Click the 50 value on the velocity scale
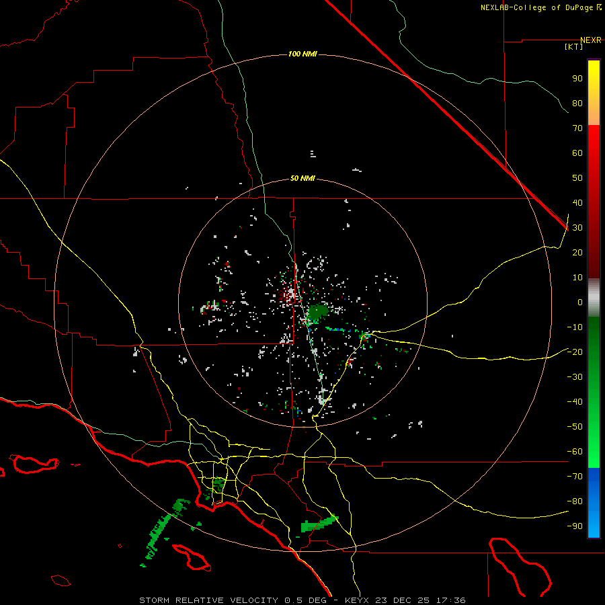This screenshot has height=605, width=605. [x=577, y=178]
